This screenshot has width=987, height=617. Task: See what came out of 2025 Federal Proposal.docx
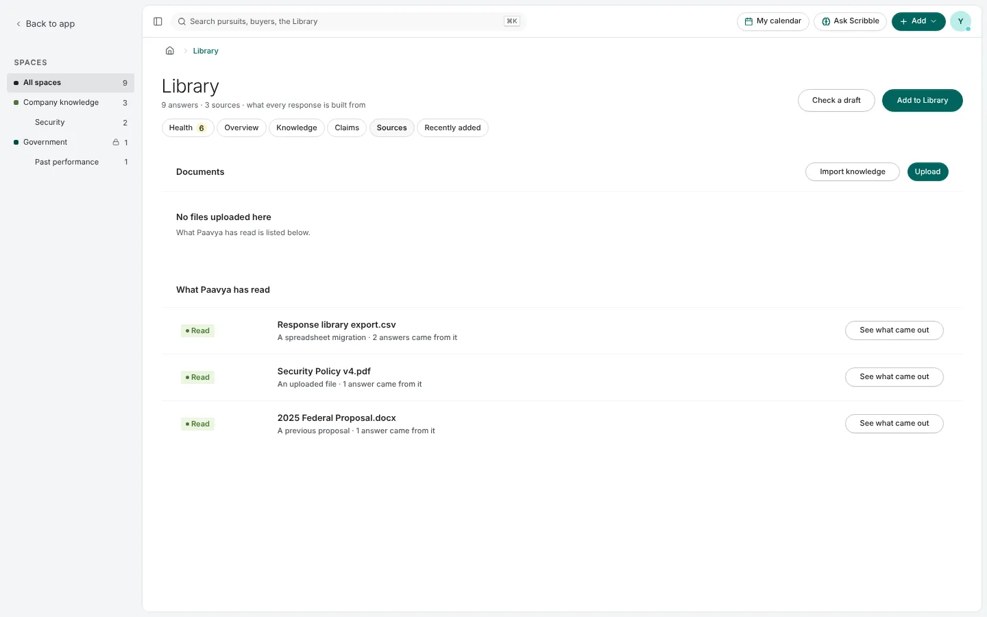[894, 424]
